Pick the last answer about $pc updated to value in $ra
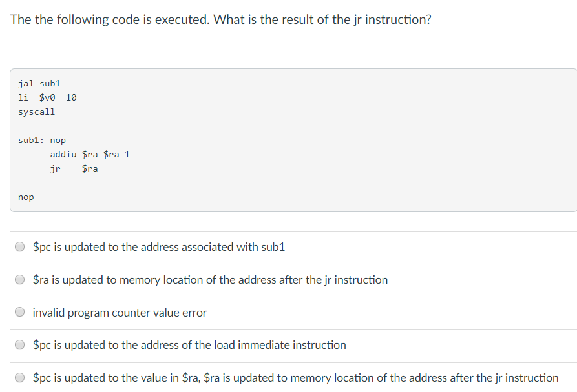Viewport: 577px width, 392px height. click(19, 377)
